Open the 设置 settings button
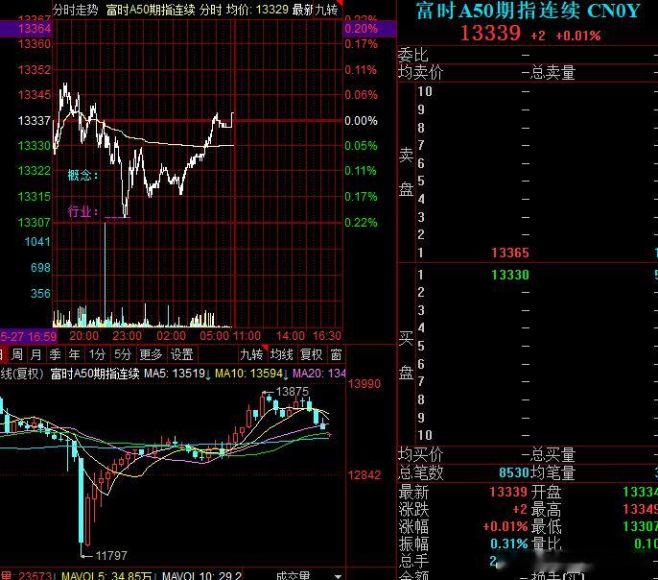This screenshot has width=658, height=580. 181,354
